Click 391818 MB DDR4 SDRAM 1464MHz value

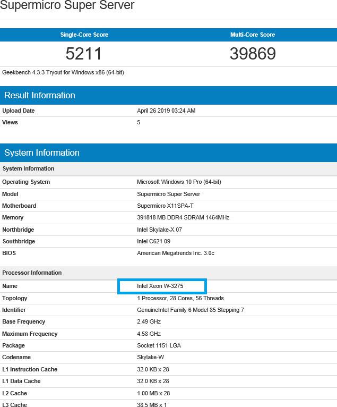[183, 217]
